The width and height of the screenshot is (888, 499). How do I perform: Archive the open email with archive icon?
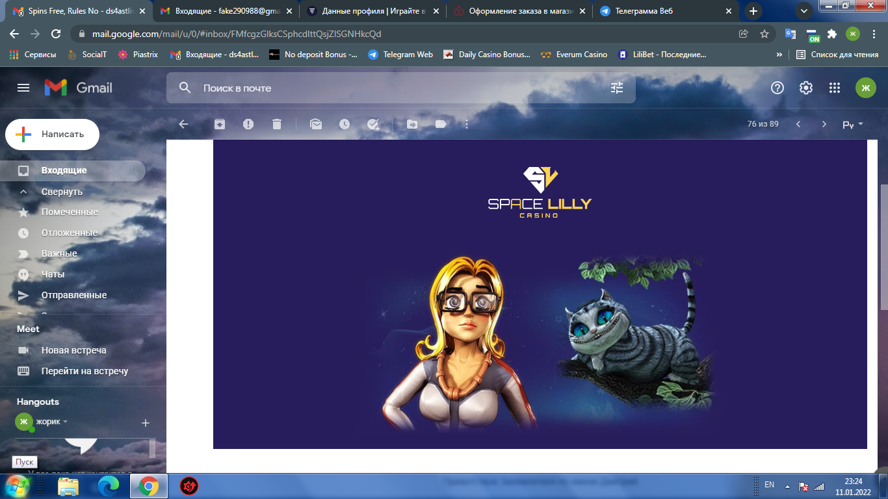[x=220, y=124]
